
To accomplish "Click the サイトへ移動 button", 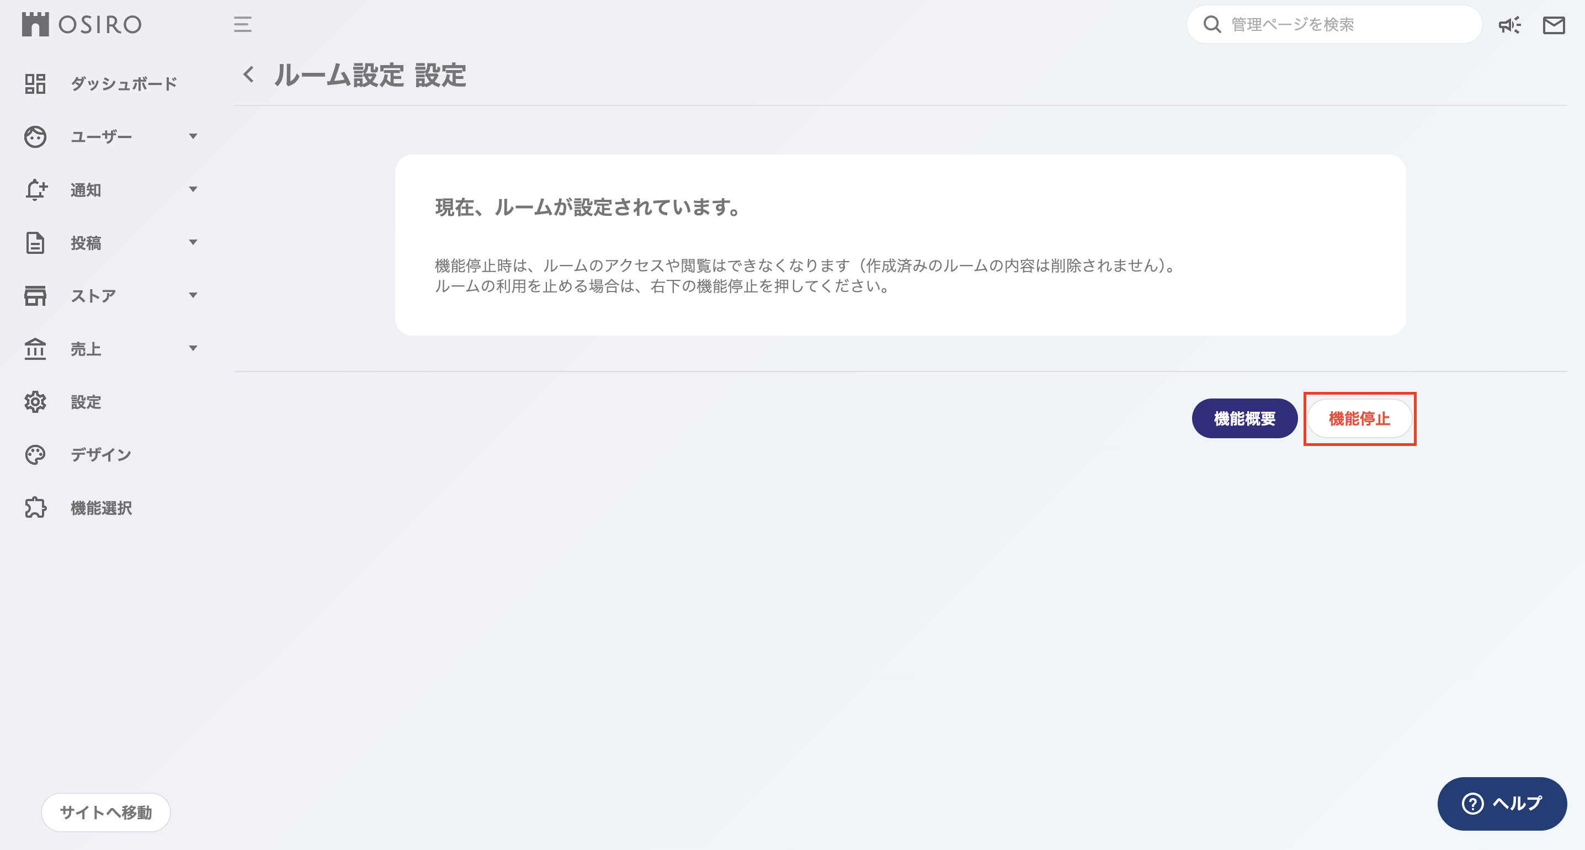I will point(106,812).
